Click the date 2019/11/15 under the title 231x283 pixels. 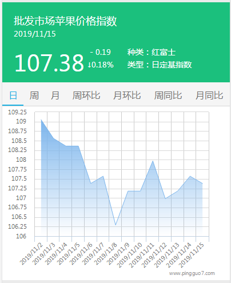pos(35,34)
